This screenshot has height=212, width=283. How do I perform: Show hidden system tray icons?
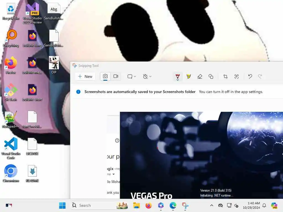pos(212,205)
